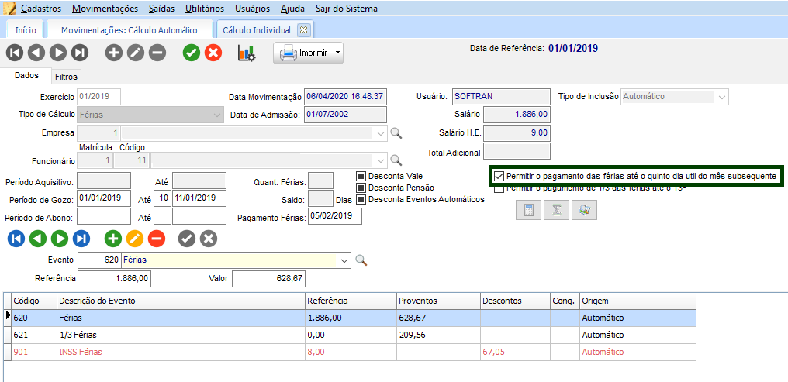Open the Imprimir dropdown arrow
Viewport: 788px width, 382px height.
click(x=337, y=53)
